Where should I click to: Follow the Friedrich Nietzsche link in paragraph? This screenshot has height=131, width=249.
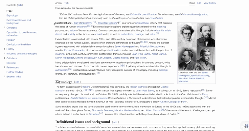150,47
